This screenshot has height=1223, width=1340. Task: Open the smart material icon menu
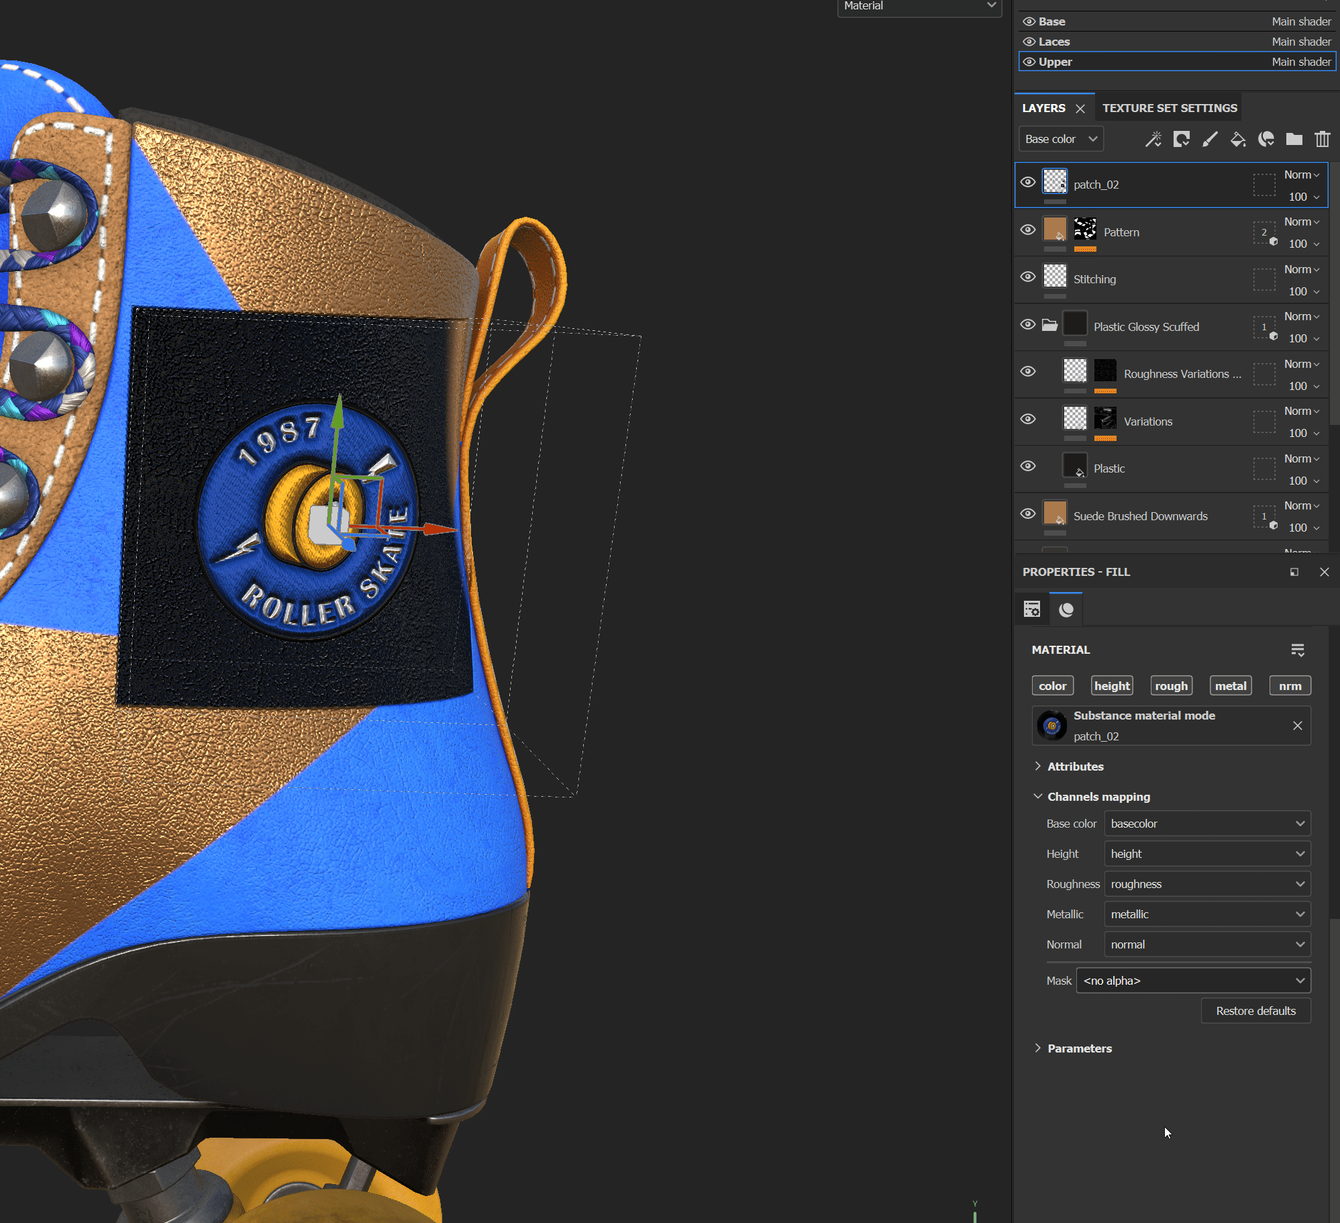point(1266,139)
